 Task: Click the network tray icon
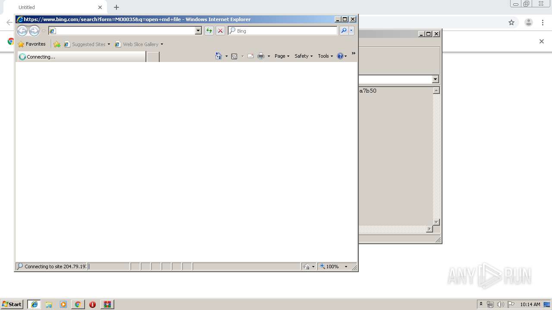(x=490, y=304)
